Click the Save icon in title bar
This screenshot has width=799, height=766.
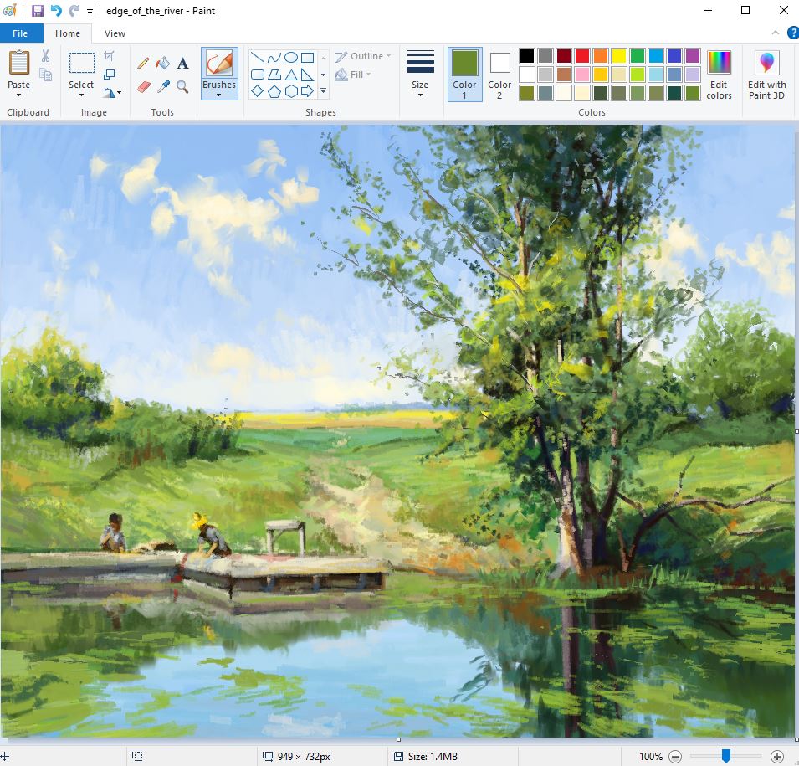(38, 11)
